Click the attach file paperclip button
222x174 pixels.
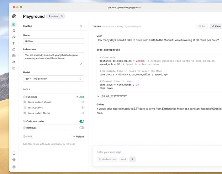(132, 159)
